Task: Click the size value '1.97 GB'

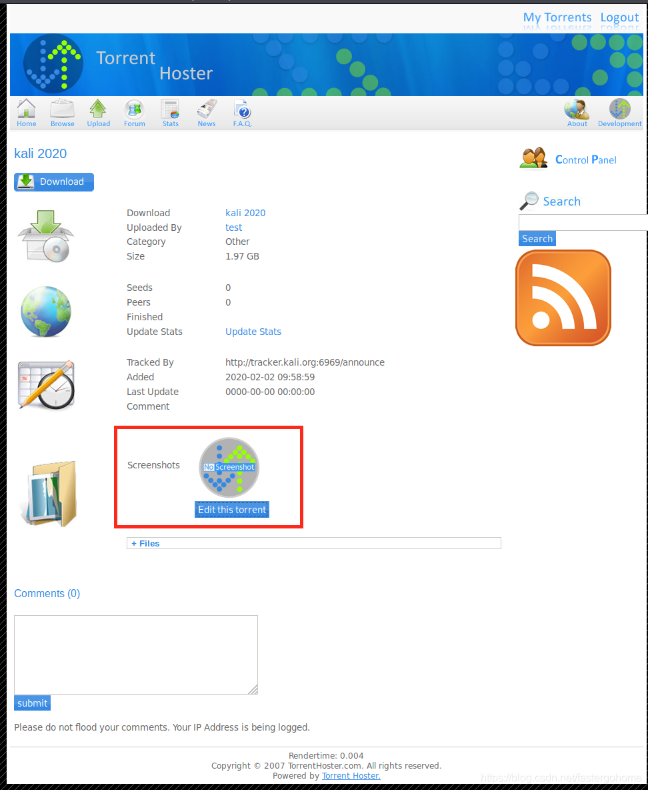Action: pos(242,256)
